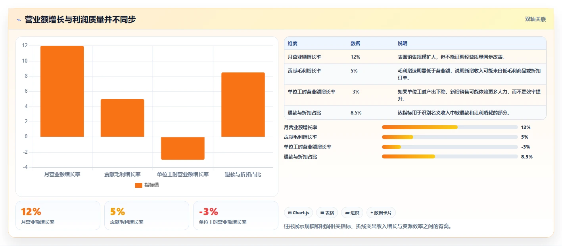Click the 12% progress value label
The width and height of the screenshot is (562, 246).
point(526,128)
